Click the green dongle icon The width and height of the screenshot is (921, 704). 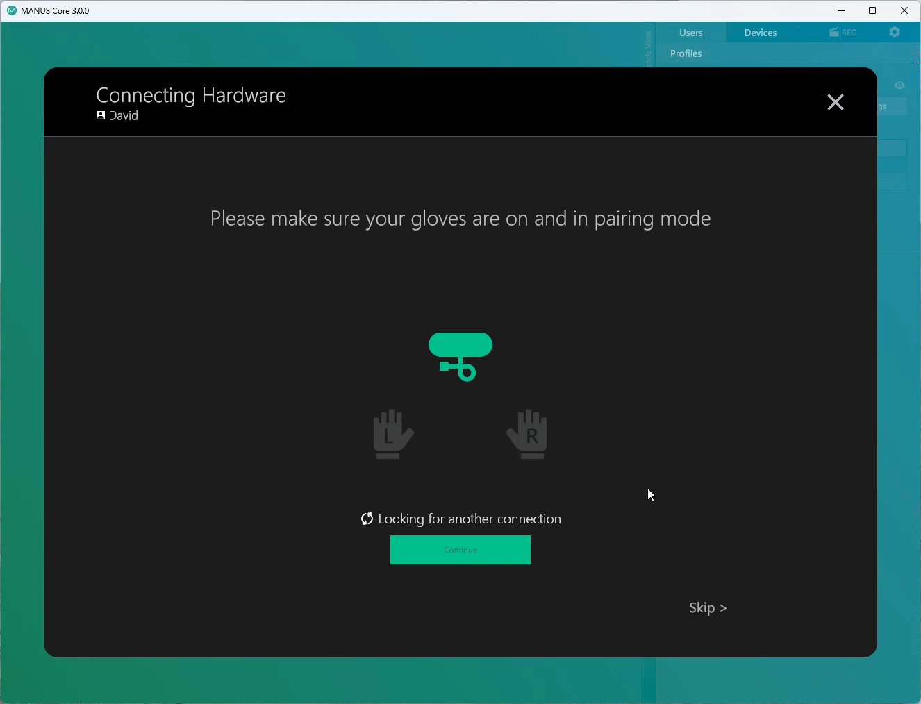click(460, 356)
